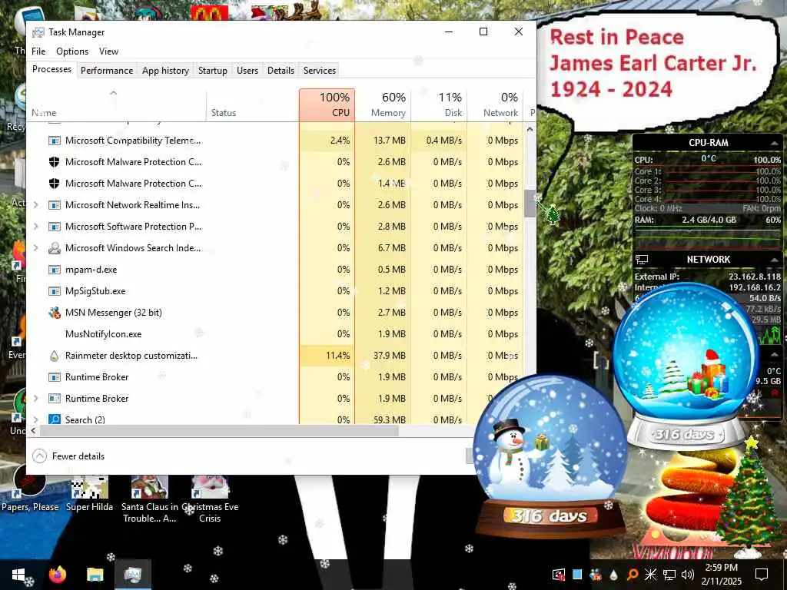Click the Microsoft Compatibility Telemetry process icon
The image size is (787, 590).
tap(55, 141)
